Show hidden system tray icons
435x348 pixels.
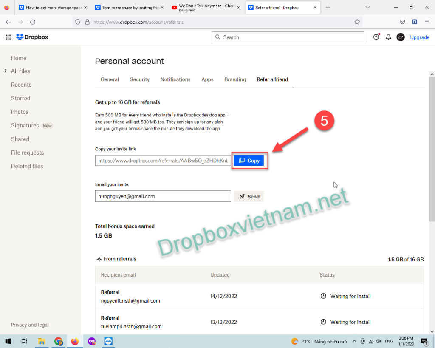click(x=354, y=341)
